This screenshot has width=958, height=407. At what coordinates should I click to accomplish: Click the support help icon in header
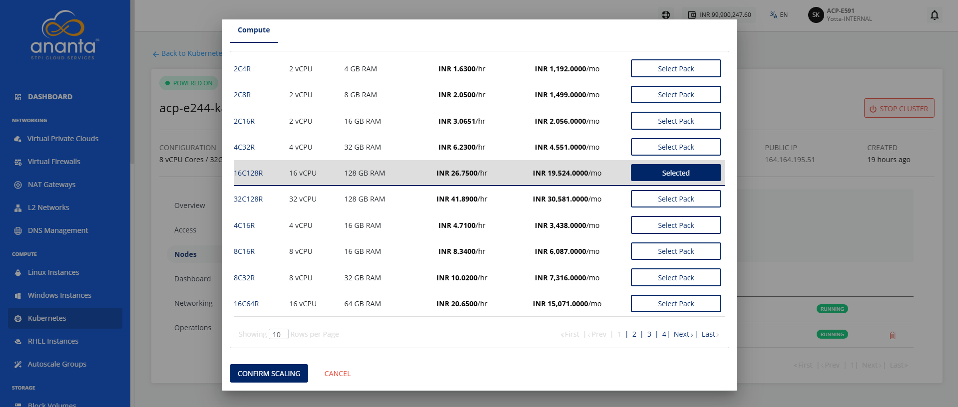pos(666,15)
